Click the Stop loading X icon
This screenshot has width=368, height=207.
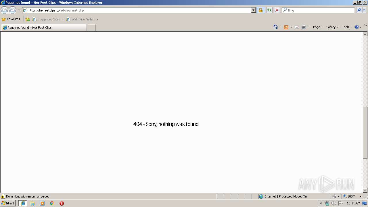(277, 10)
